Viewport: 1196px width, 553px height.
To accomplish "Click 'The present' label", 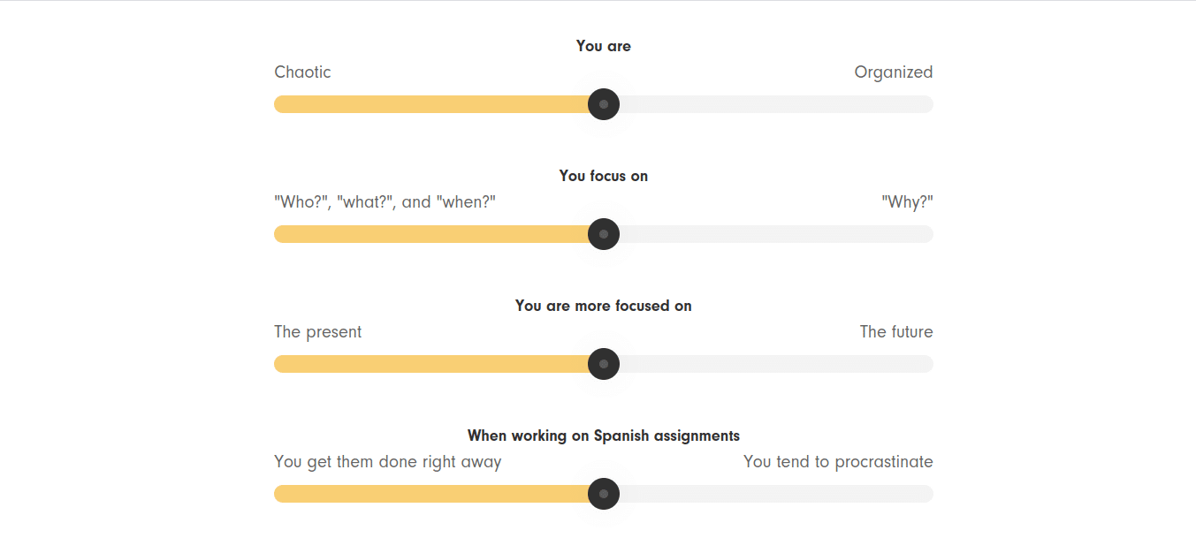I will [x=317, y=332].
